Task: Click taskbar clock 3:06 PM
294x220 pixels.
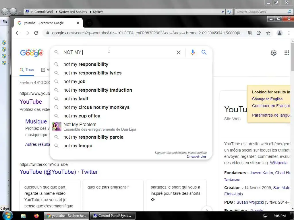Action: tap(279, 216)
